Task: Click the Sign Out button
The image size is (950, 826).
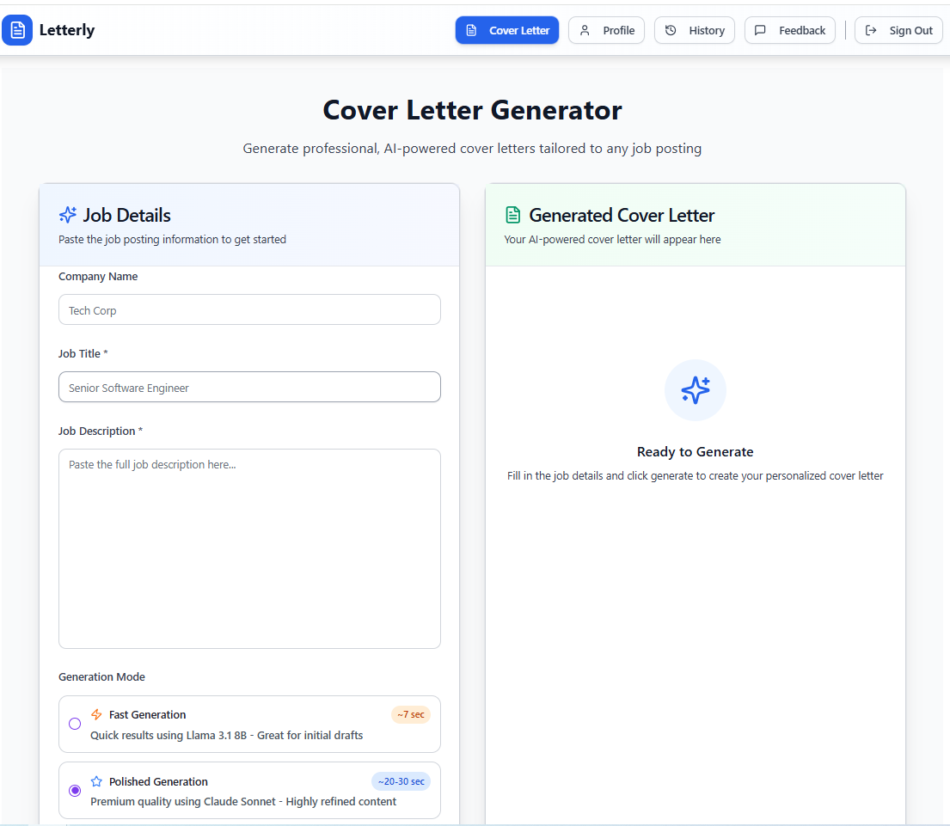Action: click(898, 30)
